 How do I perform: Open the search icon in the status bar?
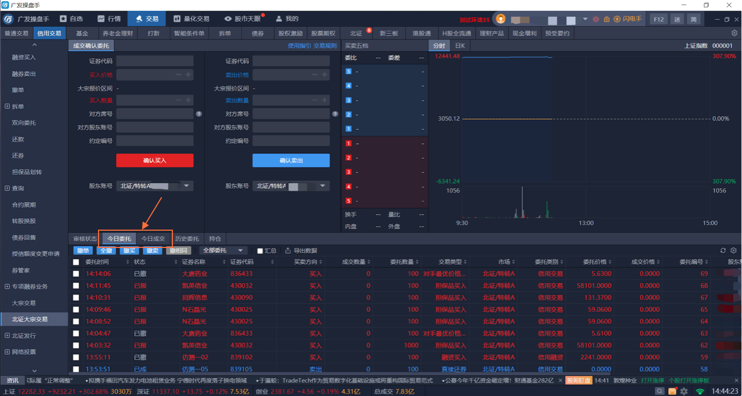coord(660,391)
